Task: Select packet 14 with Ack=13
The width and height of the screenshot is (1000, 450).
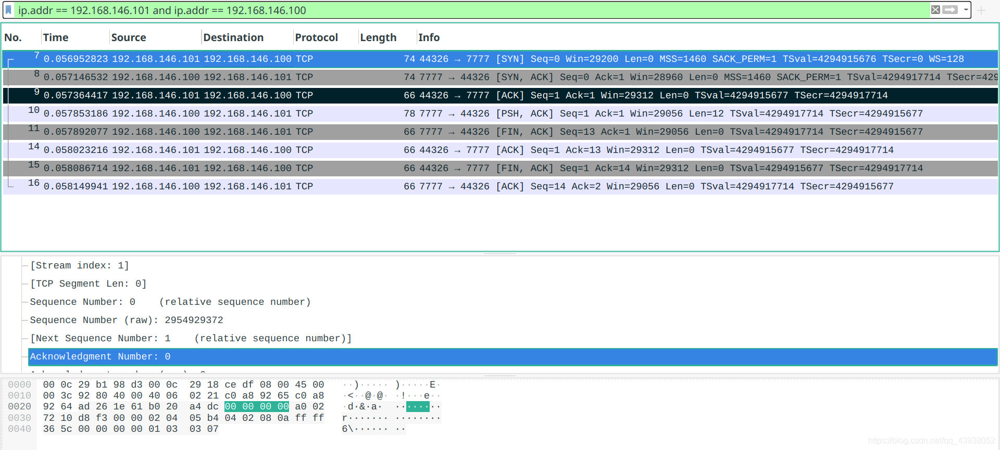Action: (x=500, y=150)
